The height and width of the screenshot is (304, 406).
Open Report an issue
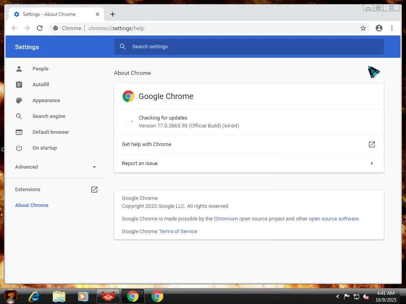(x=249, y=163)
